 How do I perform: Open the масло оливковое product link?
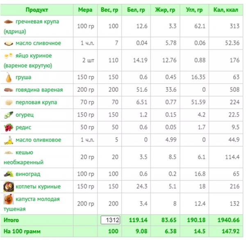pos(38,140)
